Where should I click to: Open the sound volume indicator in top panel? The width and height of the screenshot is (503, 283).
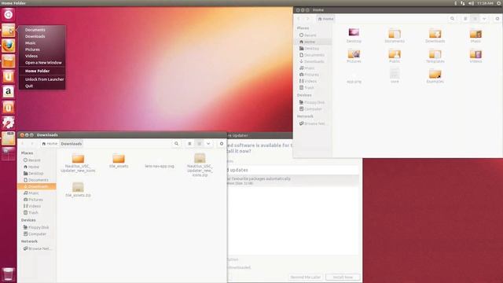pyautogui.click(x=471, y=3)
